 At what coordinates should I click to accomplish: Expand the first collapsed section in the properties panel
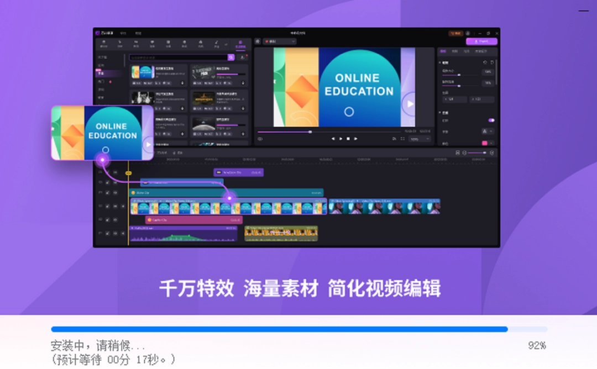pos(439,62)
